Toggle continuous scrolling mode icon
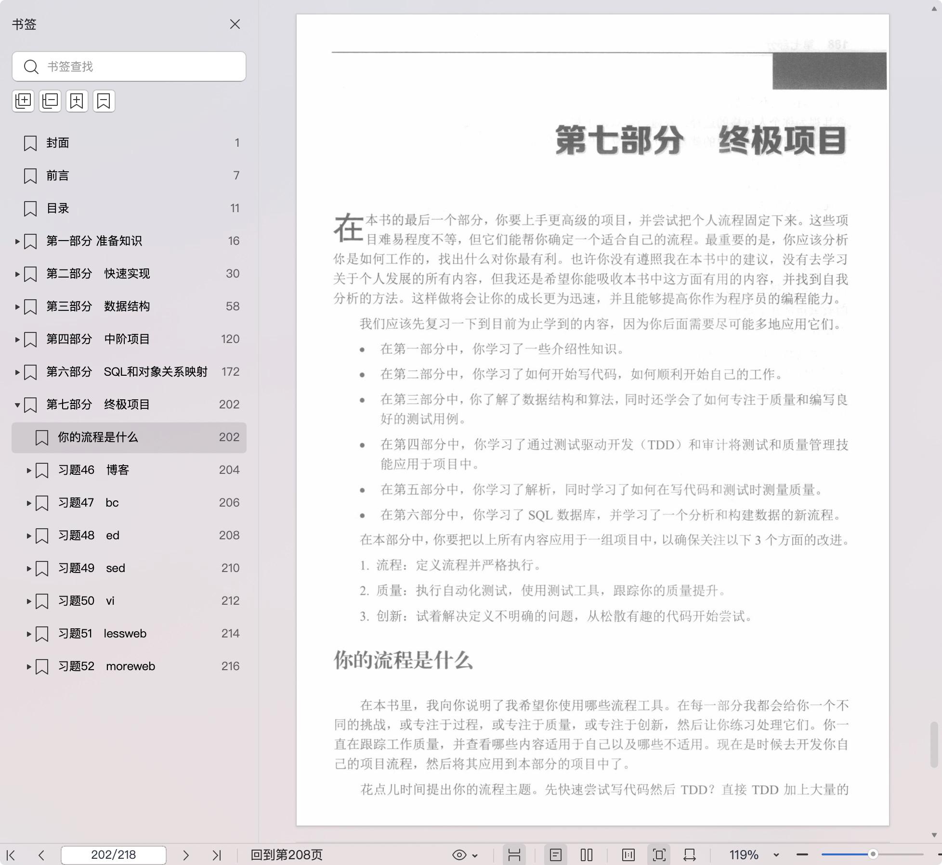The height and width of the screenshot is (865, 942). (514, 855)
